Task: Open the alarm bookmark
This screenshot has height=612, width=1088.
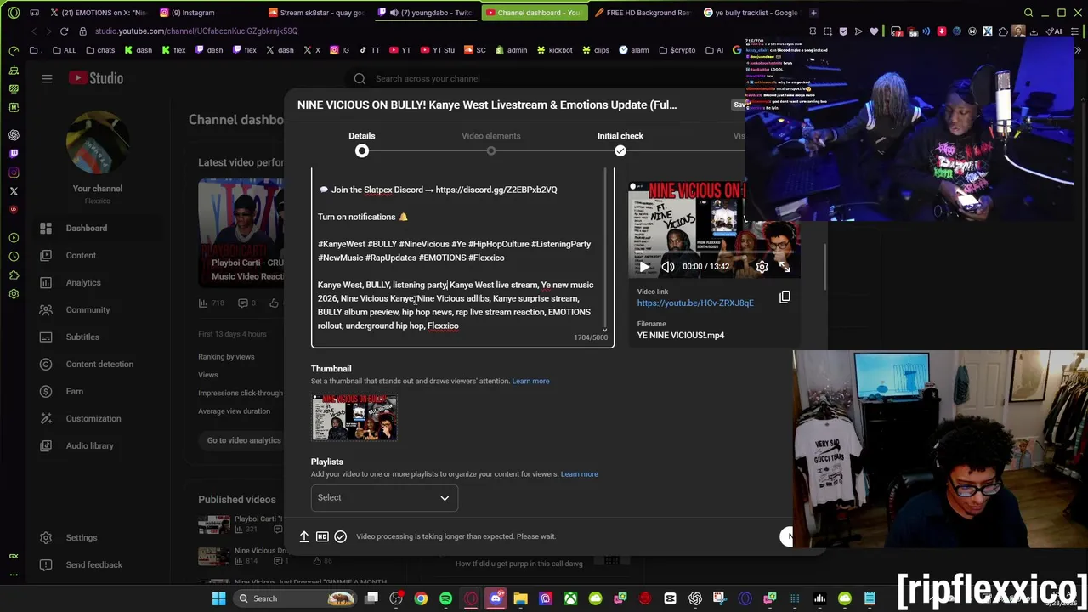Action: (x=634, y=50)
